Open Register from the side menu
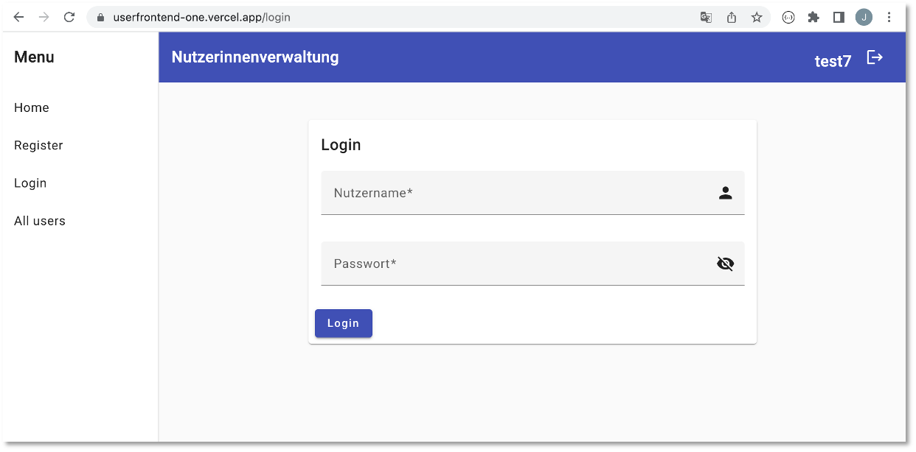This screenshot has width=916, height=452. coord(38,145)
